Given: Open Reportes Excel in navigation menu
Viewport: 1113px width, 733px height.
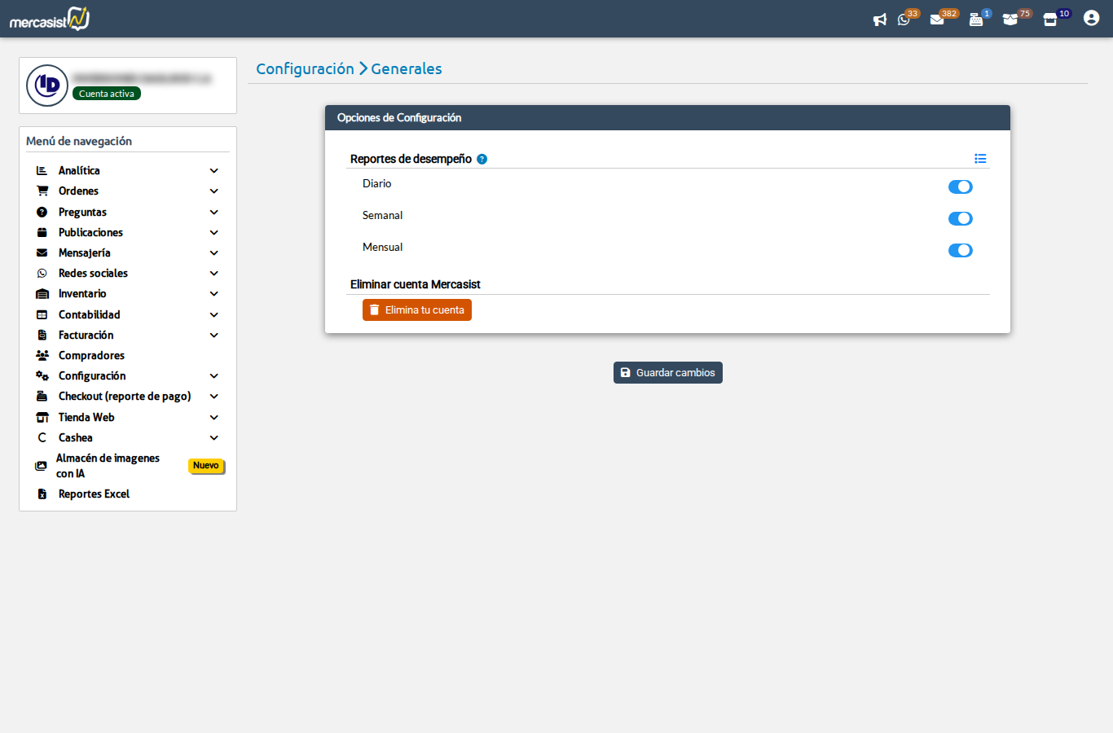Looking at the screenshot, I should 94,494.
